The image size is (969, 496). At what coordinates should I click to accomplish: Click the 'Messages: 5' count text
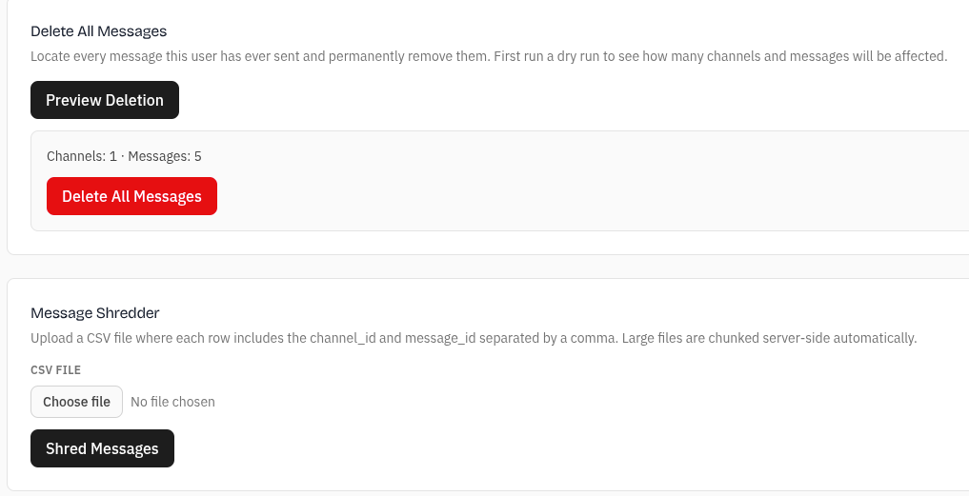[x=165, y=156]
